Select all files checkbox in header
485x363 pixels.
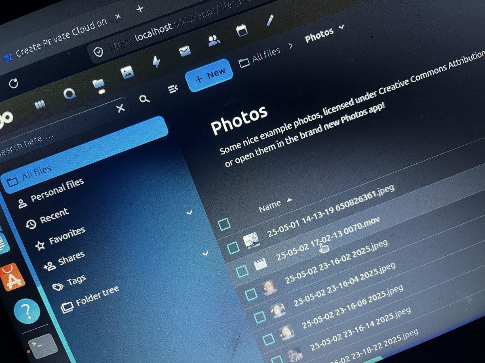[x=224, y=224]
